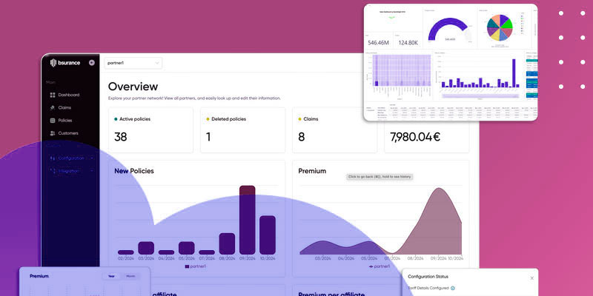Select the Month tab on Premium card
Viewport: 593px width, 296px height.
(x=130, y=276)
